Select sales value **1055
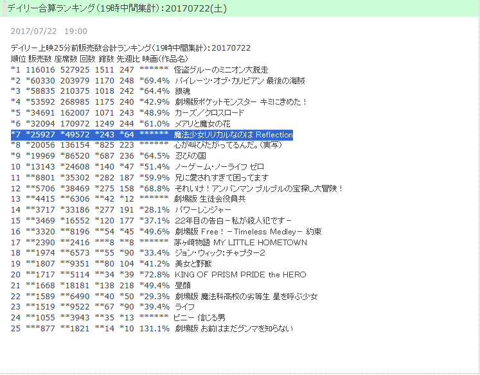This screenshot has height=375, width=480. (x=40, y=318)
